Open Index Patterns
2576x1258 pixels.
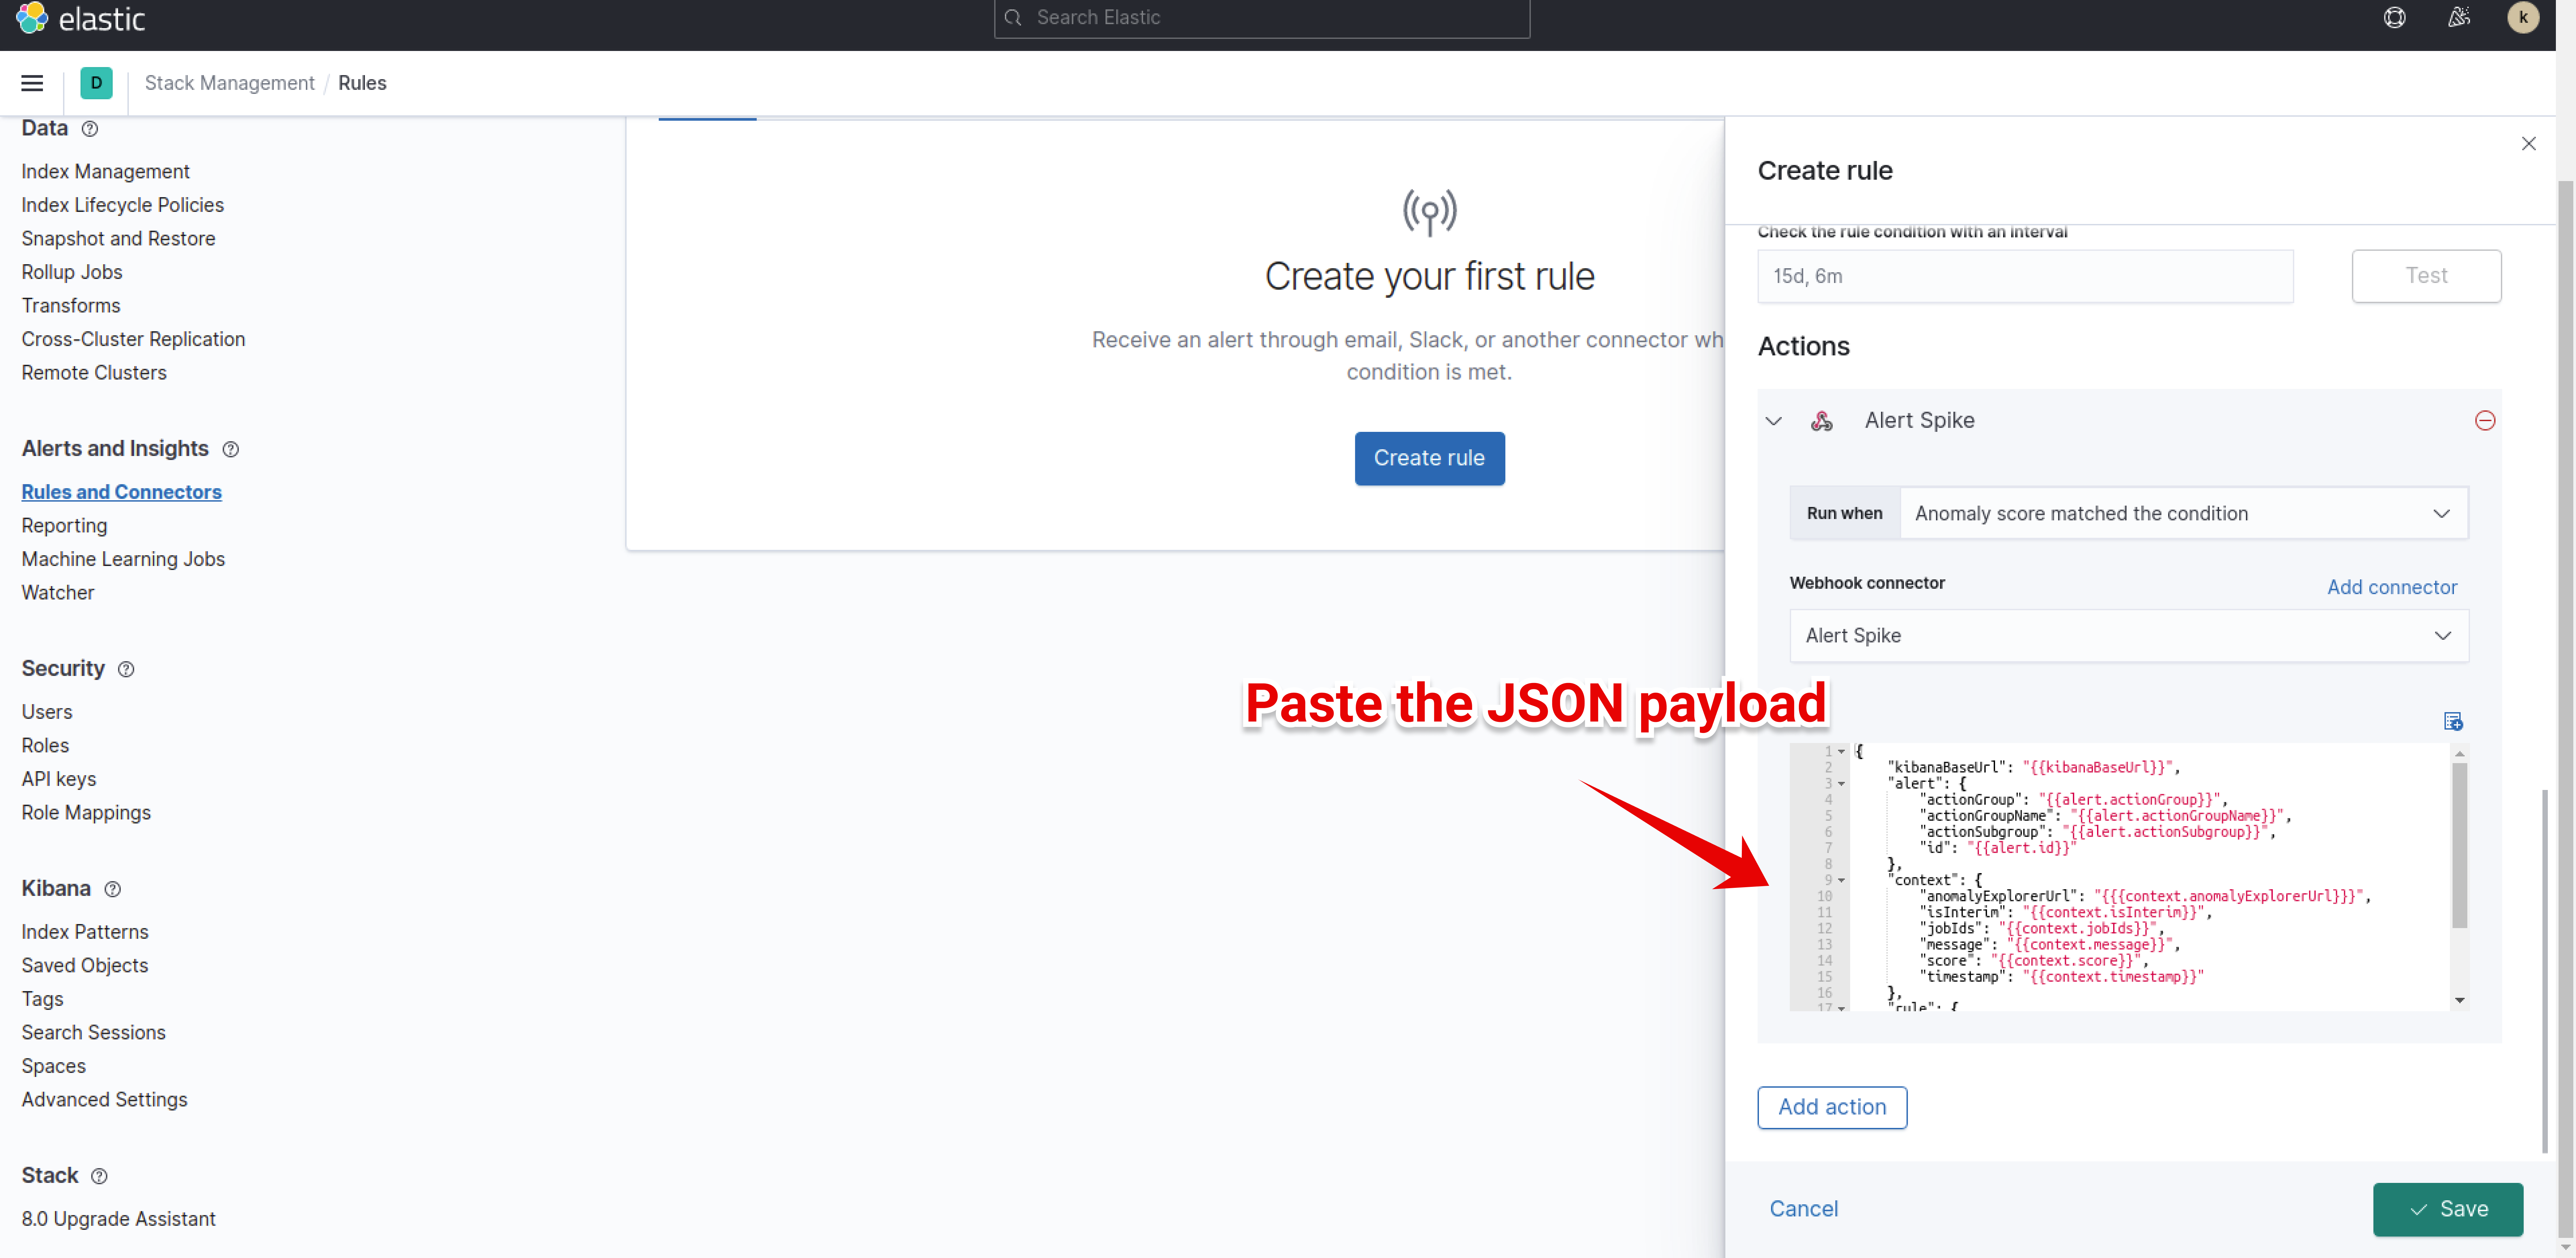85,932
